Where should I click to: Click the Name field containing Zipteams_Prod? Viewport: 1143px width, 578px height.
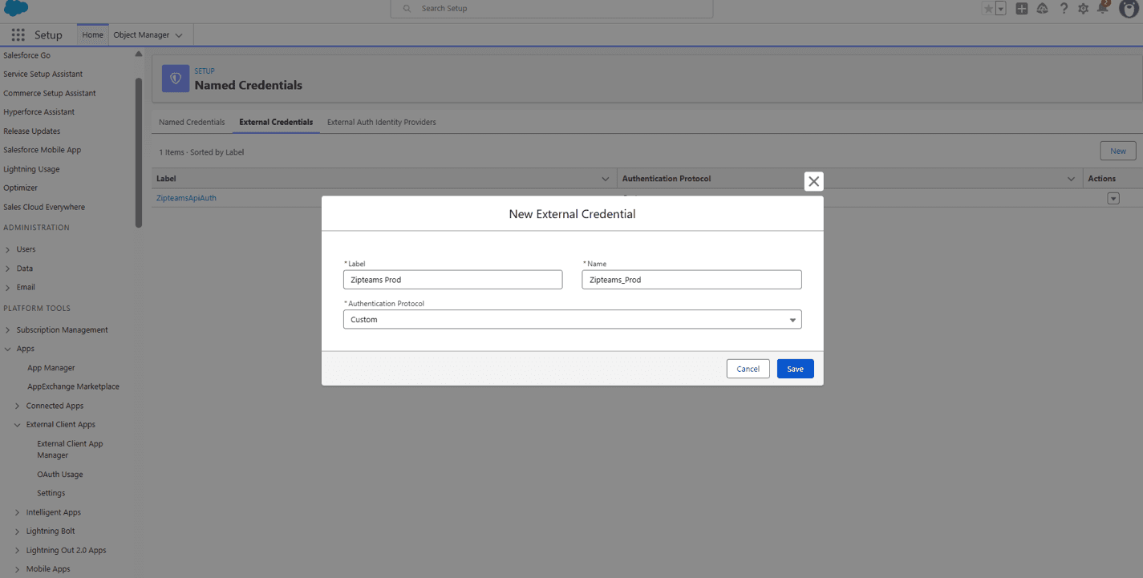[x=691, y=280]
